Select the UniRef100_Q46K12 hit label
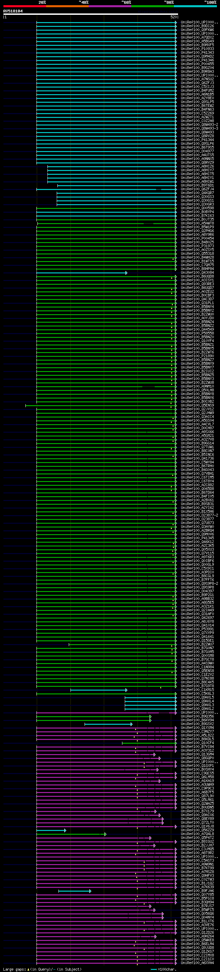The image size is (220, 972). (197, 542)
